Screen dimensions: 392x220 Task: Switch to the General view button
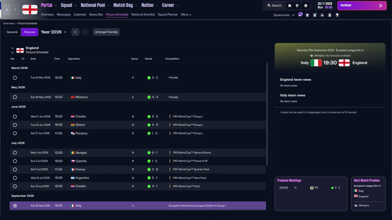coord(12,32)
